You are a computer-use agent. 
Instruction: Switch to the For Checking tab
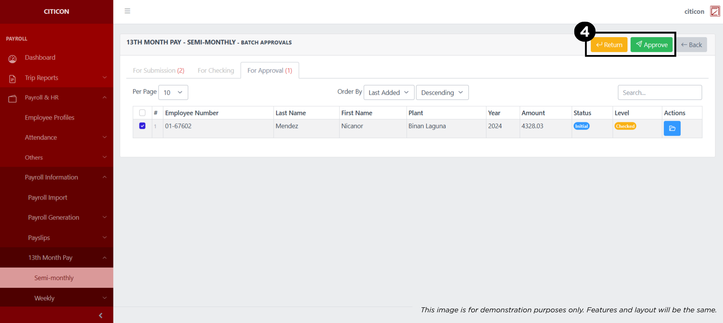[216, 71]
